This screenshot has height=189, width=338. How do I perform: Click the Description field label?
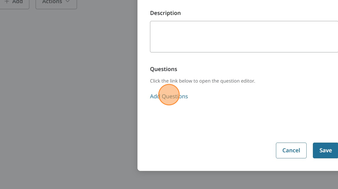click(x=165, y=13)
